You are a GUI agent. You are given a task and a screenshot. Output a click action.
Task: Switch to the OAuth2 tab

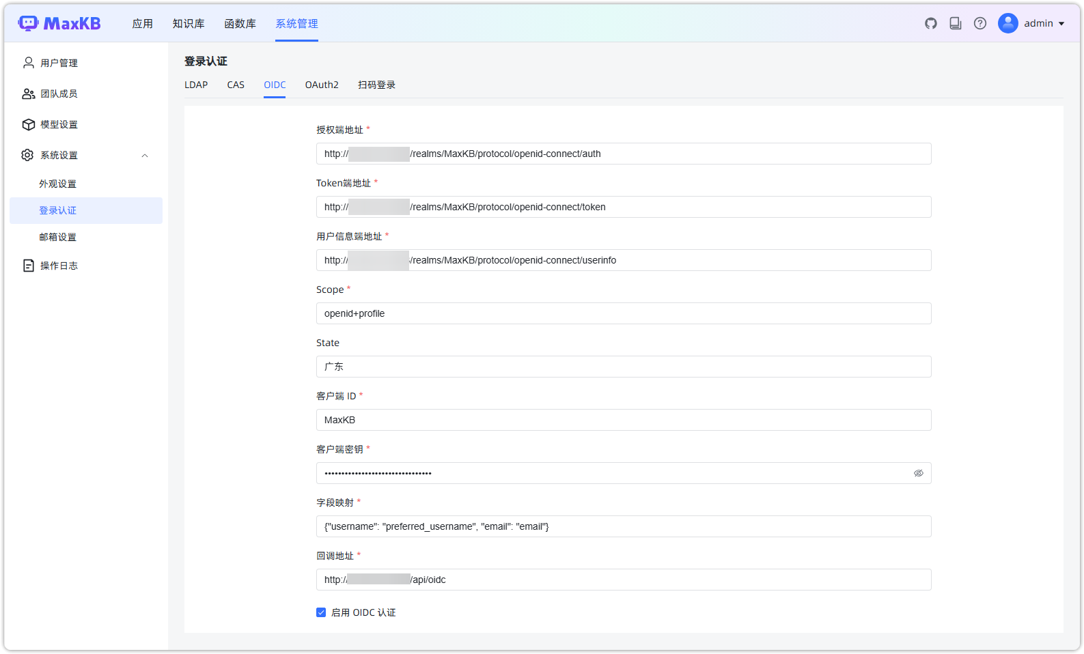tap(322, 85)
